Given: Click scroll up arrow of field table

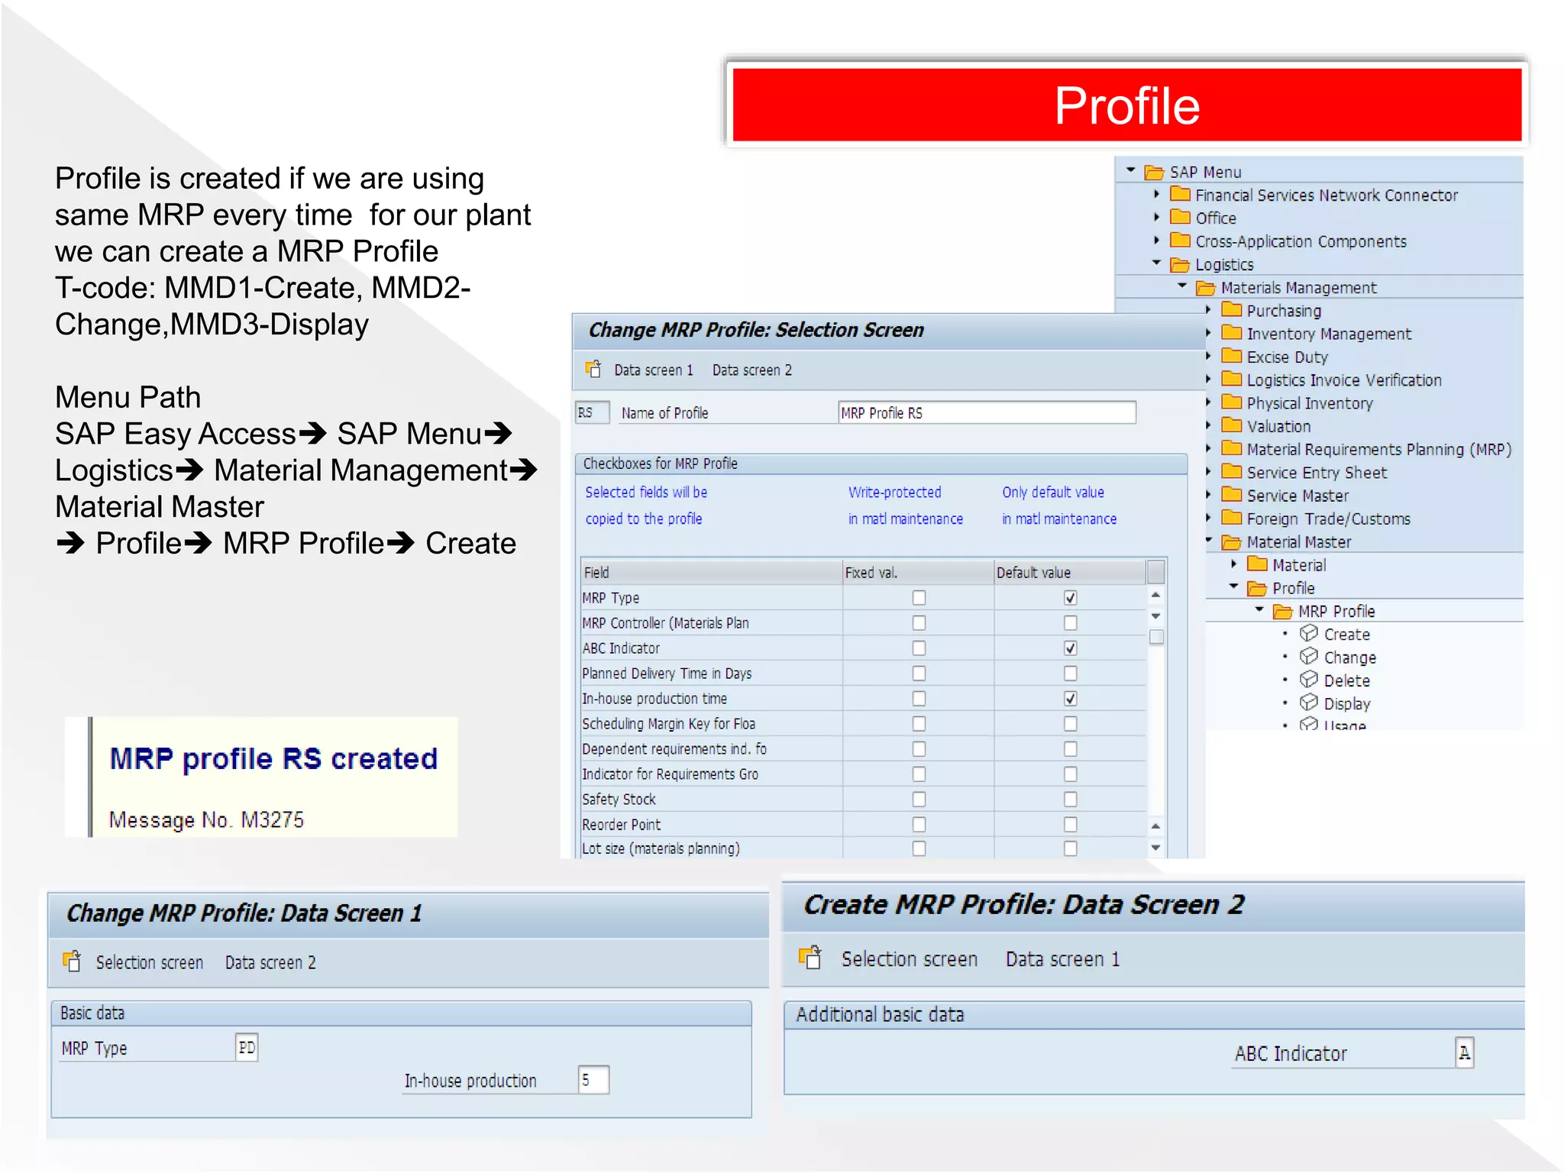Looking at the screenshot, I should [x=1156, y=595].
